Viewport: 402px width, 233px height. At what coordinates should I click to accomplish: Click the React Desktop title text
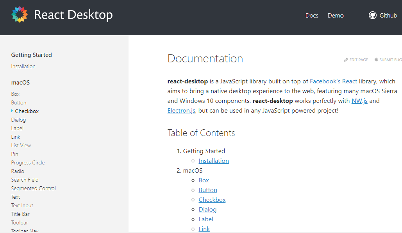click(x=73, y=15)
